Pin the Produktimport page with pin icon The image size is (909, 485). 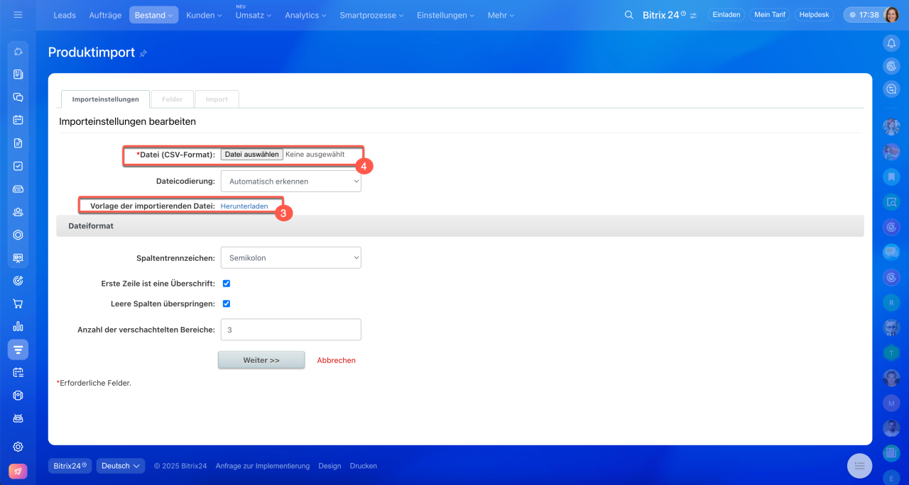click(143, 54)
